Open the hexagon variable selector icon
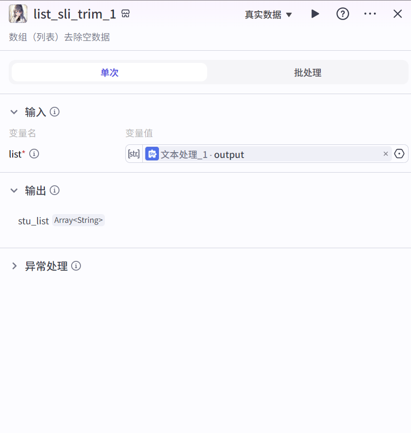The width and height of the screenshot is (411, 433). tap(399, 154)
